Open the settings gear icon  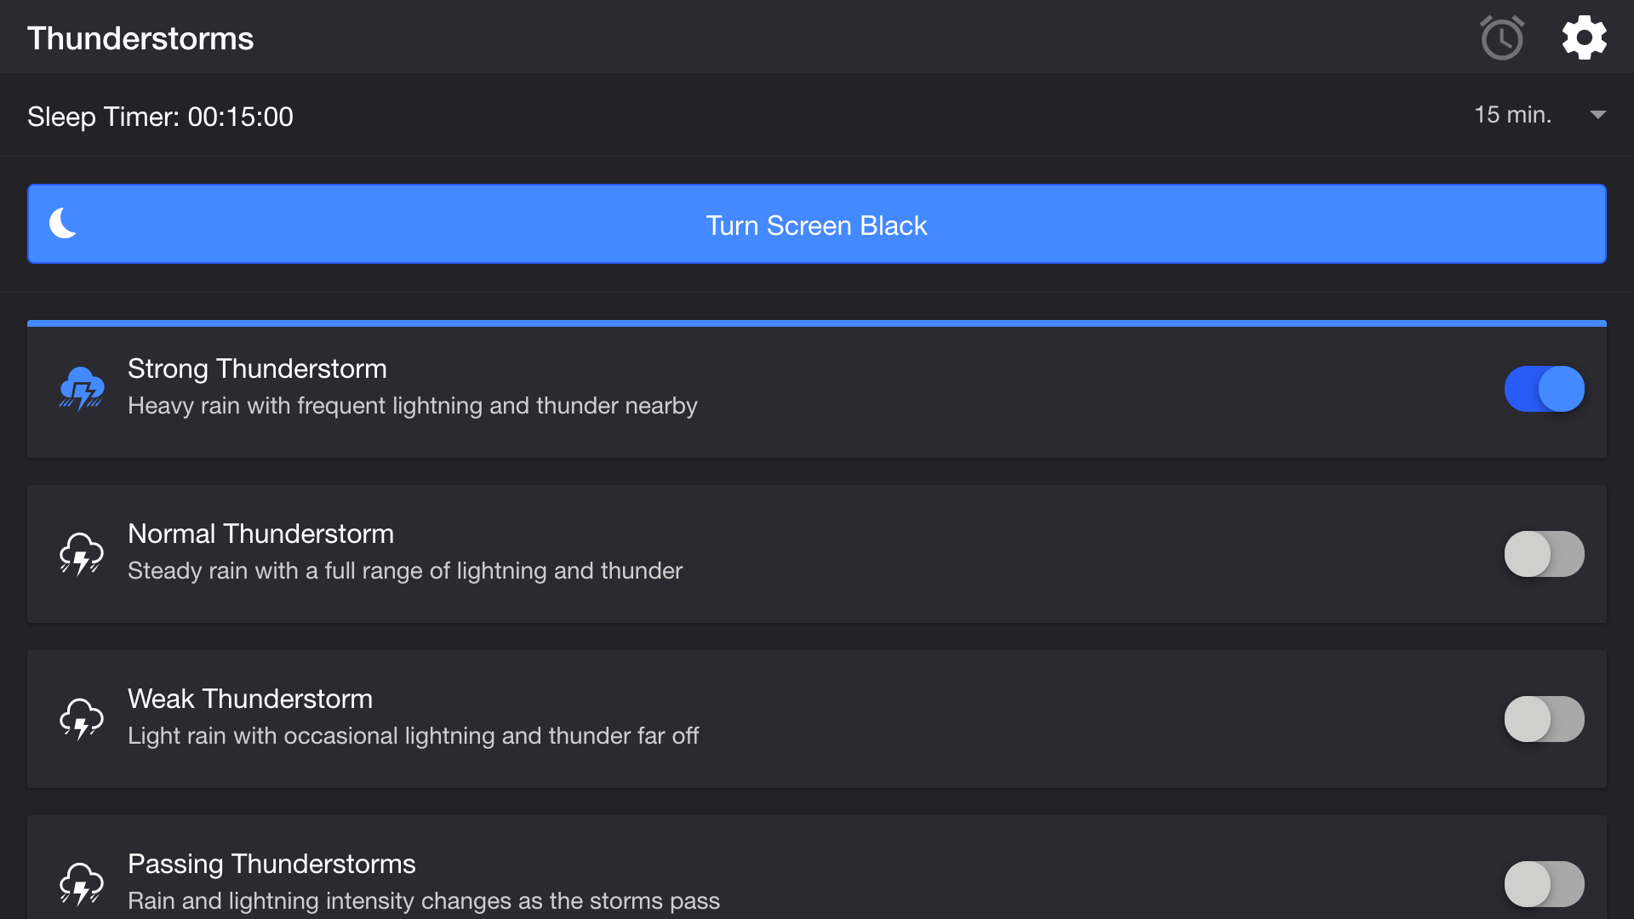1585,37
